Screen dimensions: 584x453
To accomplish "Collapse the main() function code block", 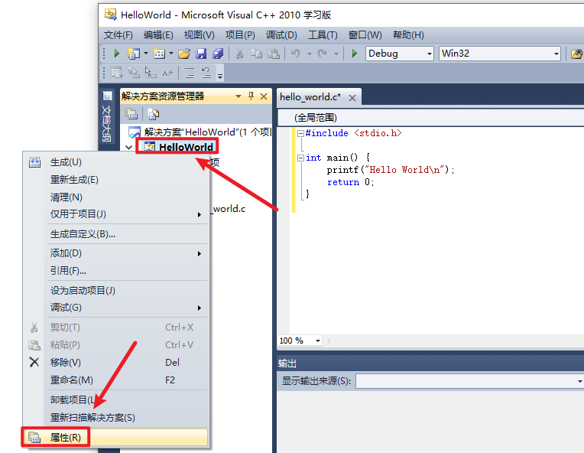I will pos(300,158).
